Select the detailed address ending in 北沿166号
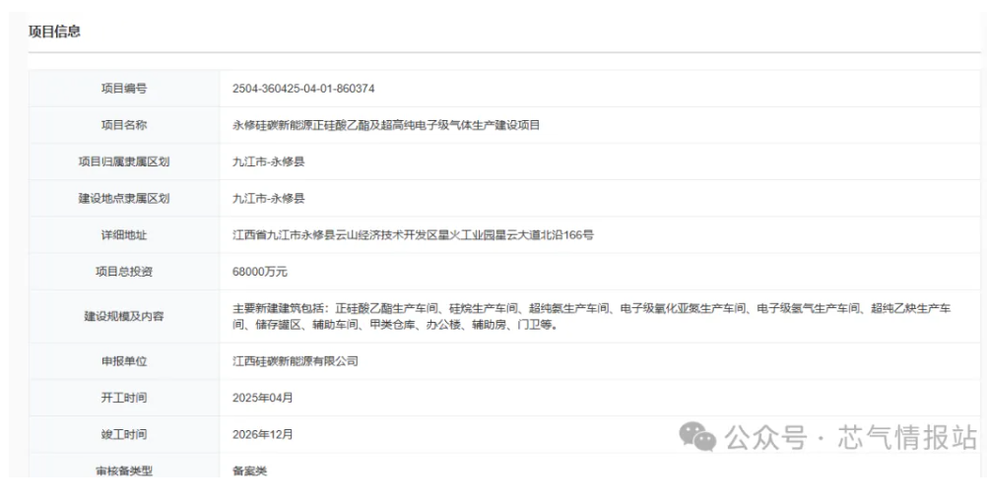 click(x=413, y=234)
